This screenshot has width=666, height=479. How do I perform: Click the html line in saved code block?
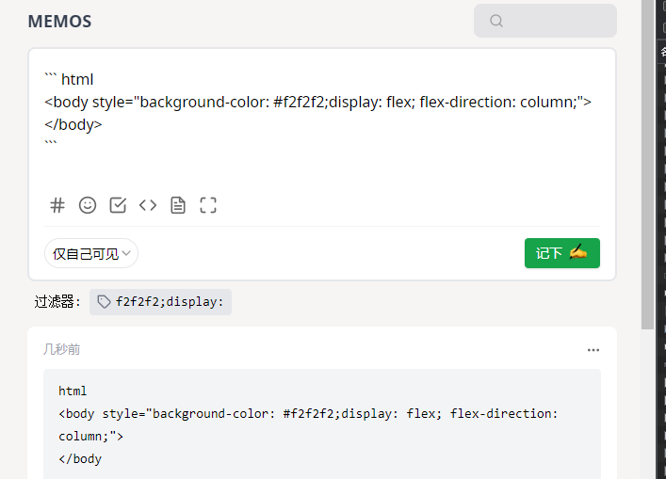click(73, 391)
